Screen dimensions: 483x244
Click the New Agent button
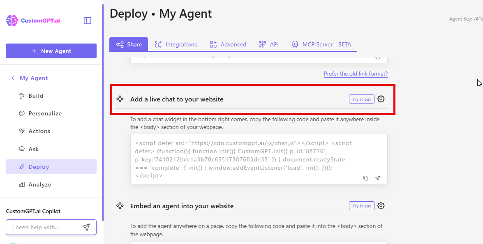(x=51, y=51)
